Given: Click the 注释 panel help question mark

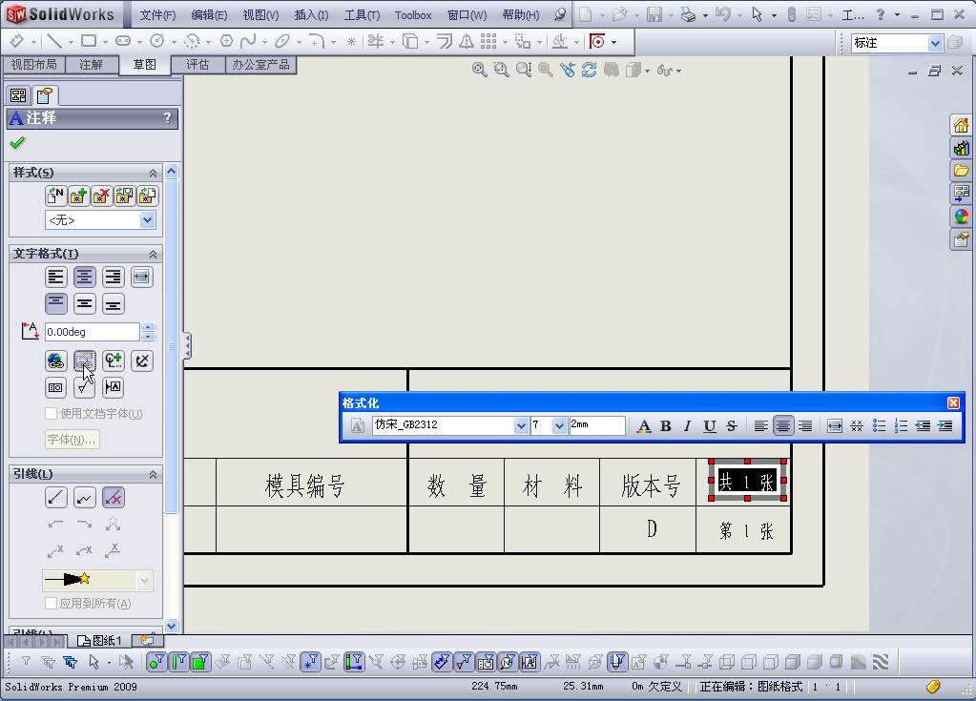Looking at the screenshot, I should click(x=167, y=117).
